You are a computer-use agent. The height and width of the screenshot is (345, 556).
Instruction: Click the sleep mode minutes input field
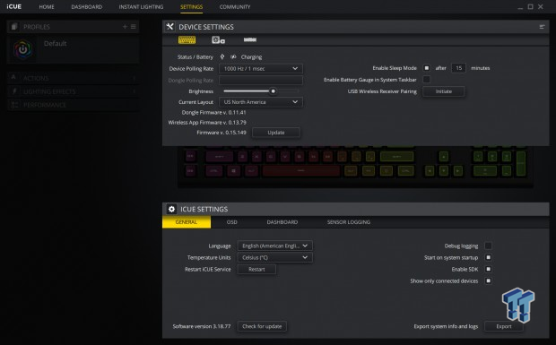(458, 67)
